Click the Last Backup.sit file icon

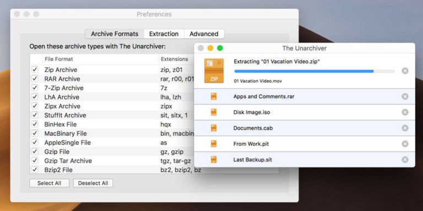click(x=214, y=159)
